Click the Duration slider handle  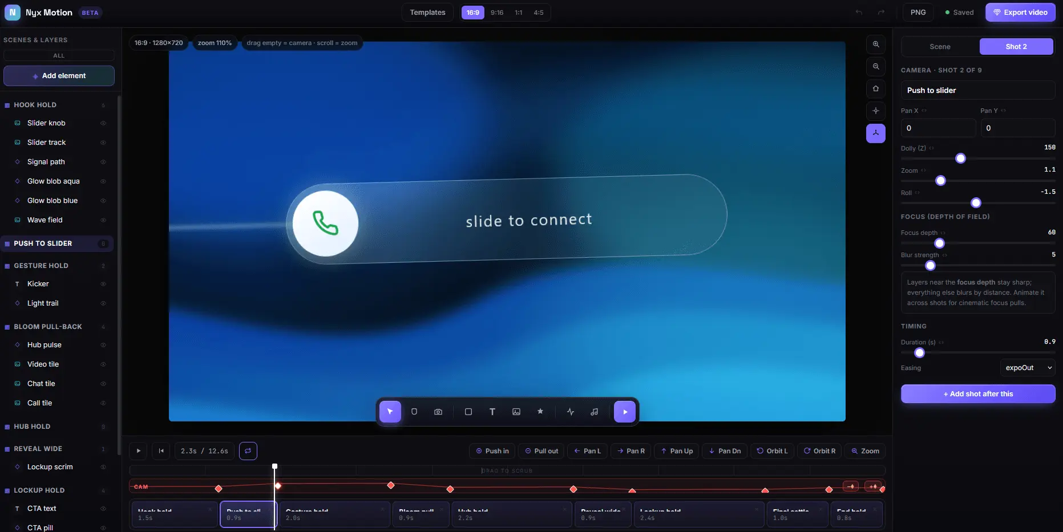pyautogui.click(x=920, y=353)
